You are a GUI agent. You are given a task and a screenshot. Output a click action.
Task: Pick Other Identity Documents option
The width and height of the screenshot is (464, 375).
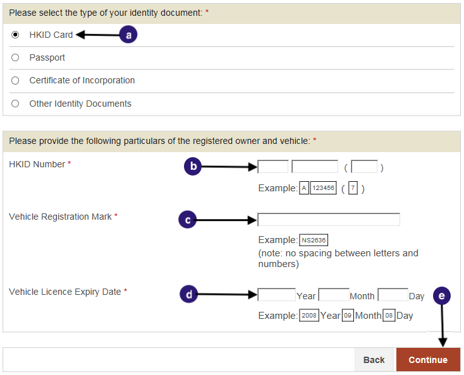click(x=15, y=104)
